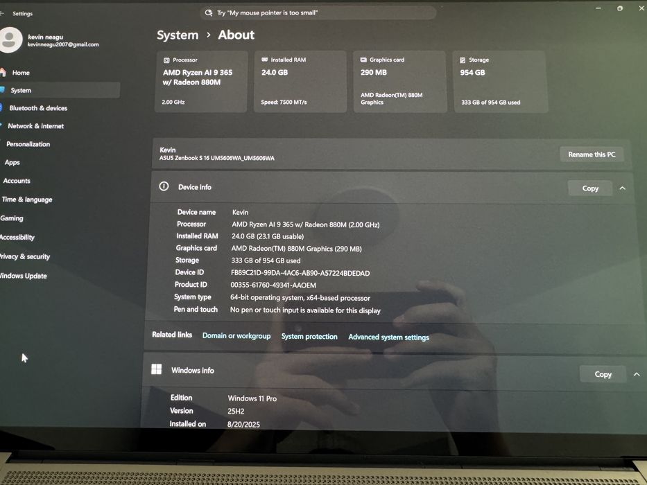The image size is (647, 485).
Task: Select the Storage 954 GB card
Action: coord(501,81)
